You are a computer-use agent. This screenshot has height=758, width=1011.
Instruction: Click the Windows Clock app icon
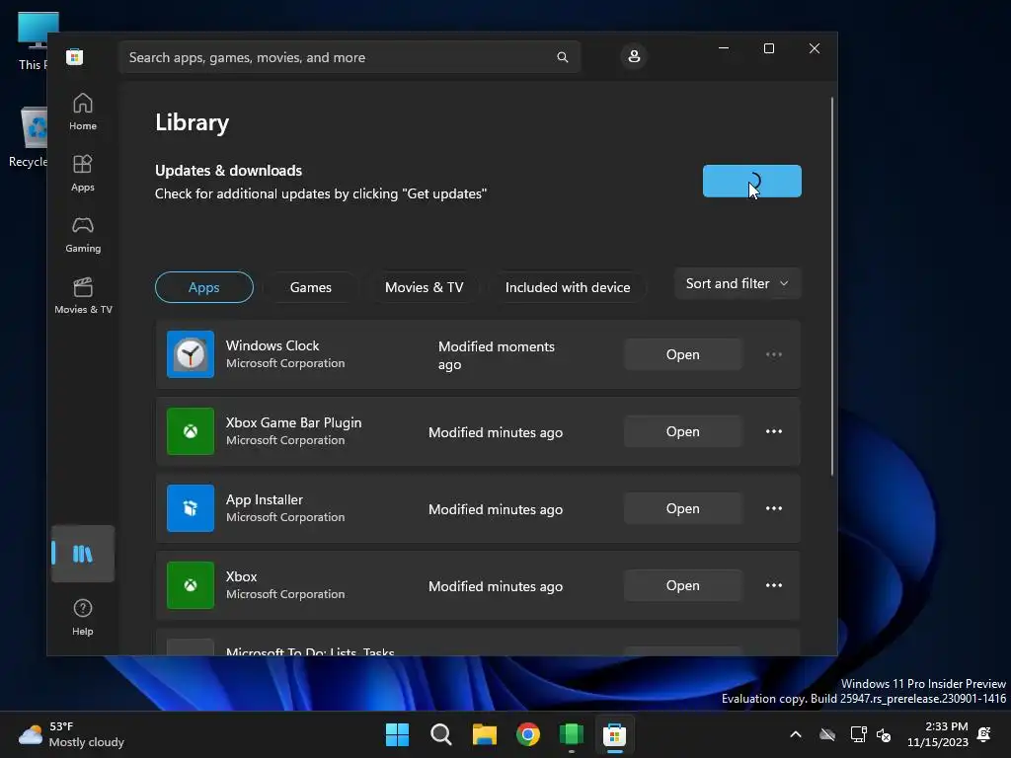(191, 354)
